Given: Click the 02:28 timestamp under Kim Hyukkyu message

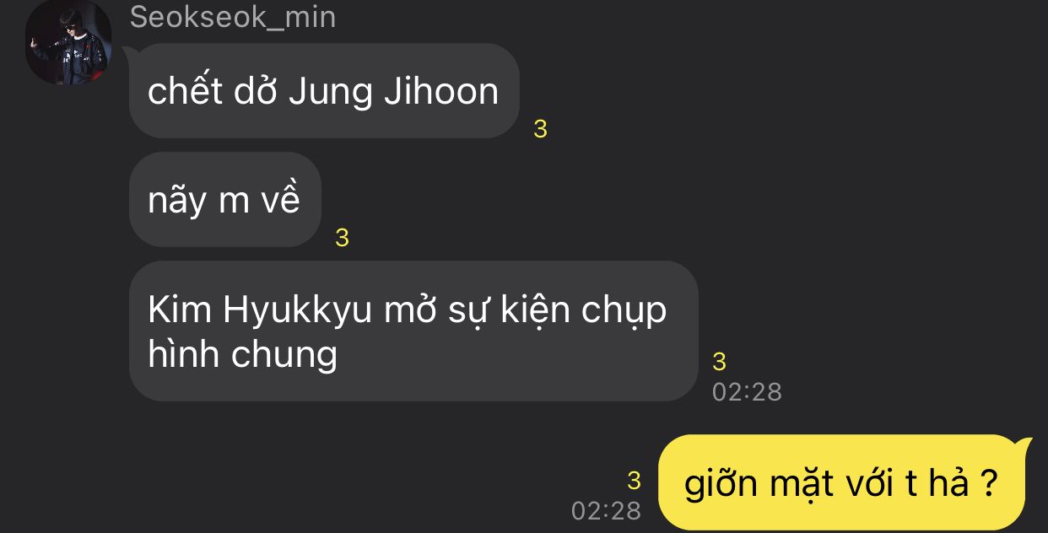Looking at the screenshot, I should tap(747, 392).
